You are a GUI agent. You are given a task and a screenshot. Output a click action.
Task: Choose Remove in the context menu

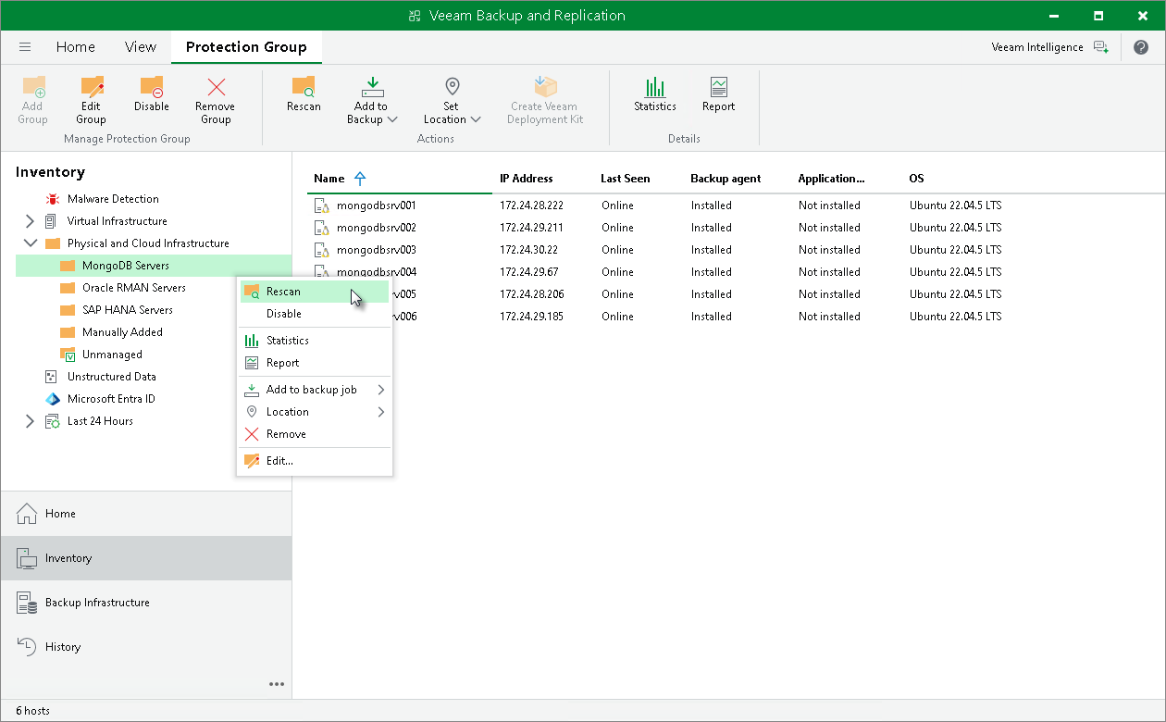coord(315,434)
